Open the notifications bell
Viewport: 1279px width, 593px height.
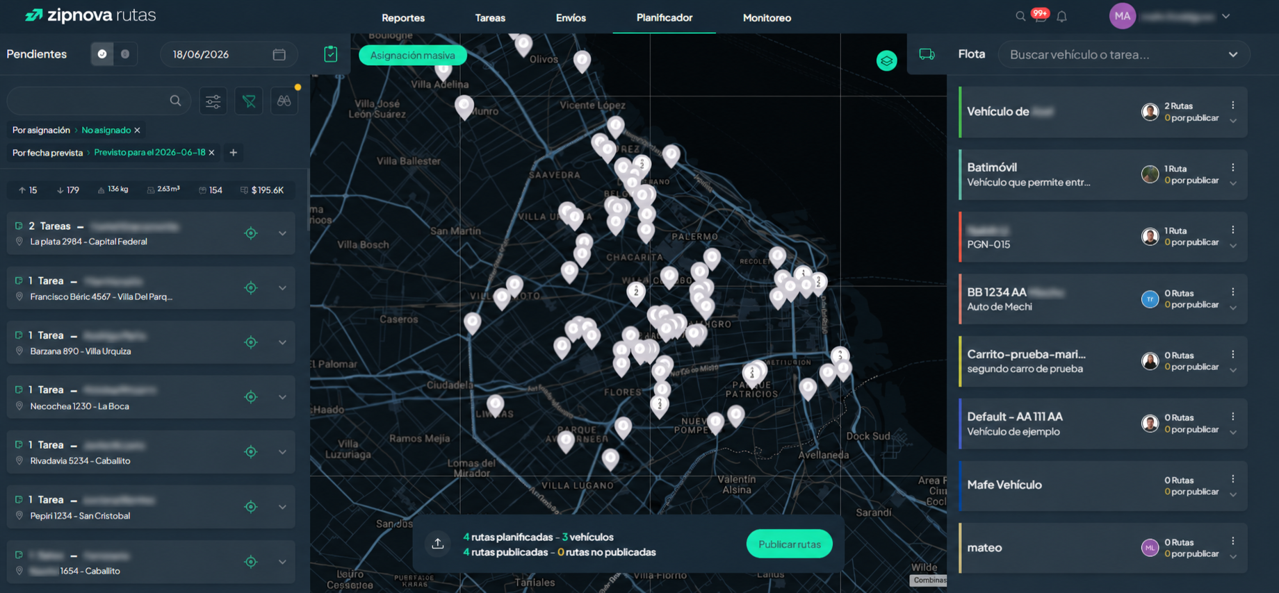1061,17
